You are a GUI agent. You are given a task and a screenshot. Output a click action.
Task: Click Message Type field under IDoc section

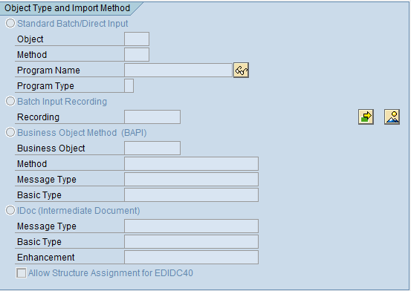(191, 226)
